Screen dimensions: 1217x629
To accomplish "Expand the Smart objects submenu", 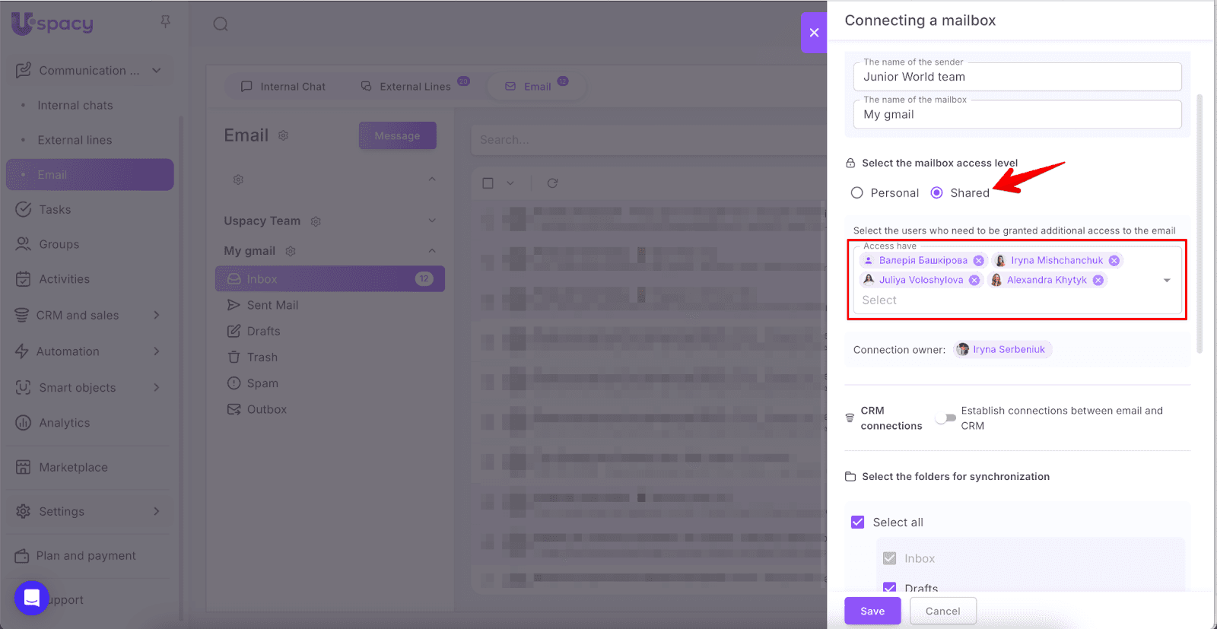I will pyautogui.click(x=157, y=387).
